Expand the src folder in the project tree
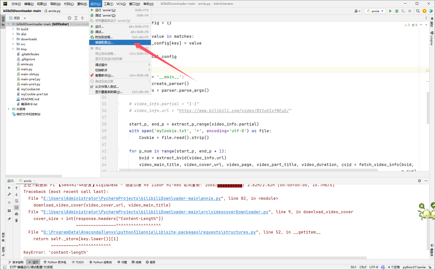The width and height of the screenshot is (435, 270). pyautogui.click(x=13, y=44)
